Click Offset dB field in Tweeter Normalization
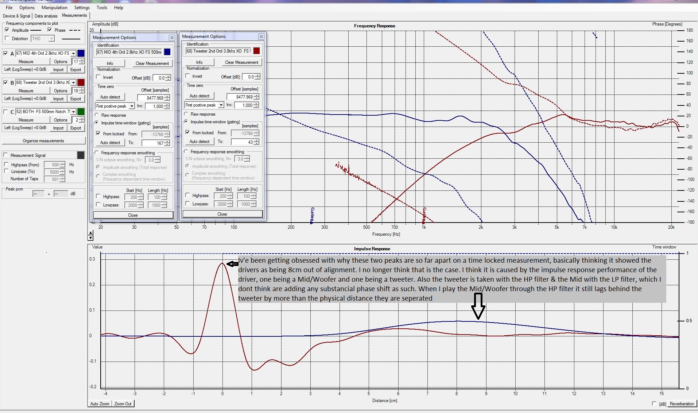This screenshot has height=413, width=698. coord(248,77)
